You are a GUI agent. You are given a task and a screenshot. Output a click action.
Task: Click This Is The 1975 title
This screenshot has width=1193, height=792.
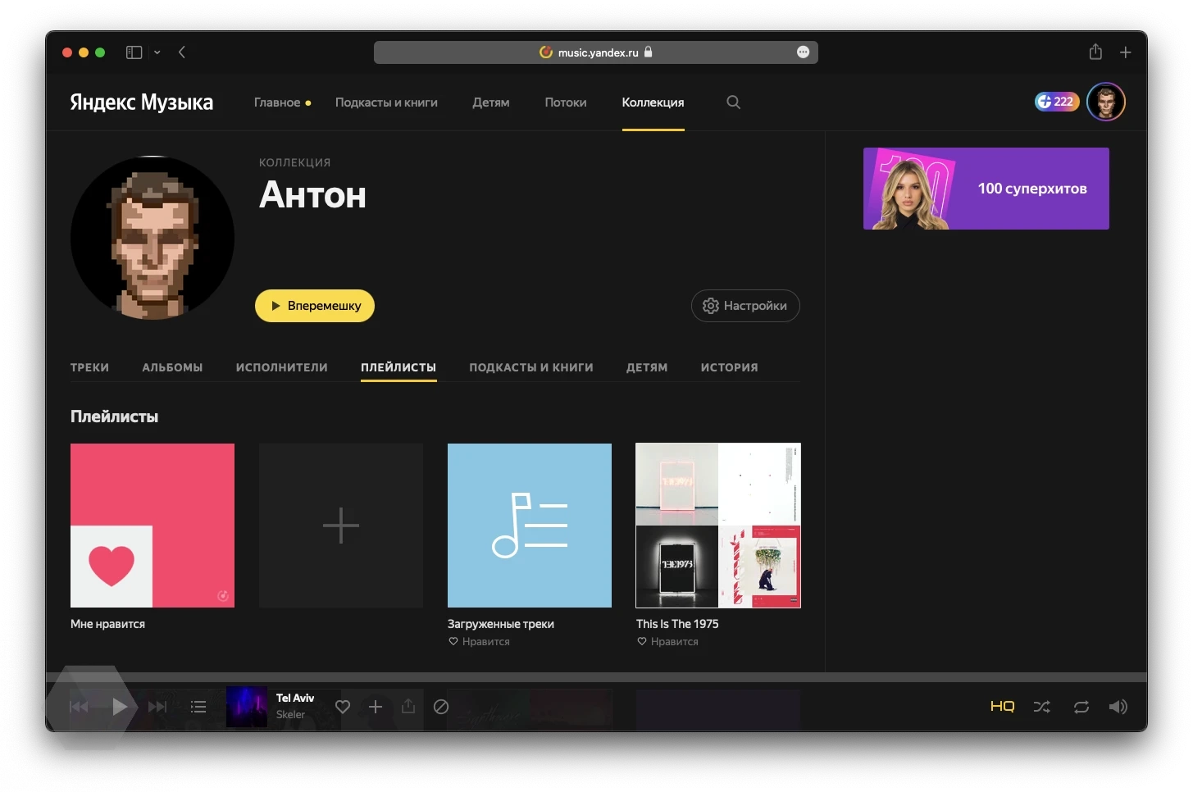(677, 624)
